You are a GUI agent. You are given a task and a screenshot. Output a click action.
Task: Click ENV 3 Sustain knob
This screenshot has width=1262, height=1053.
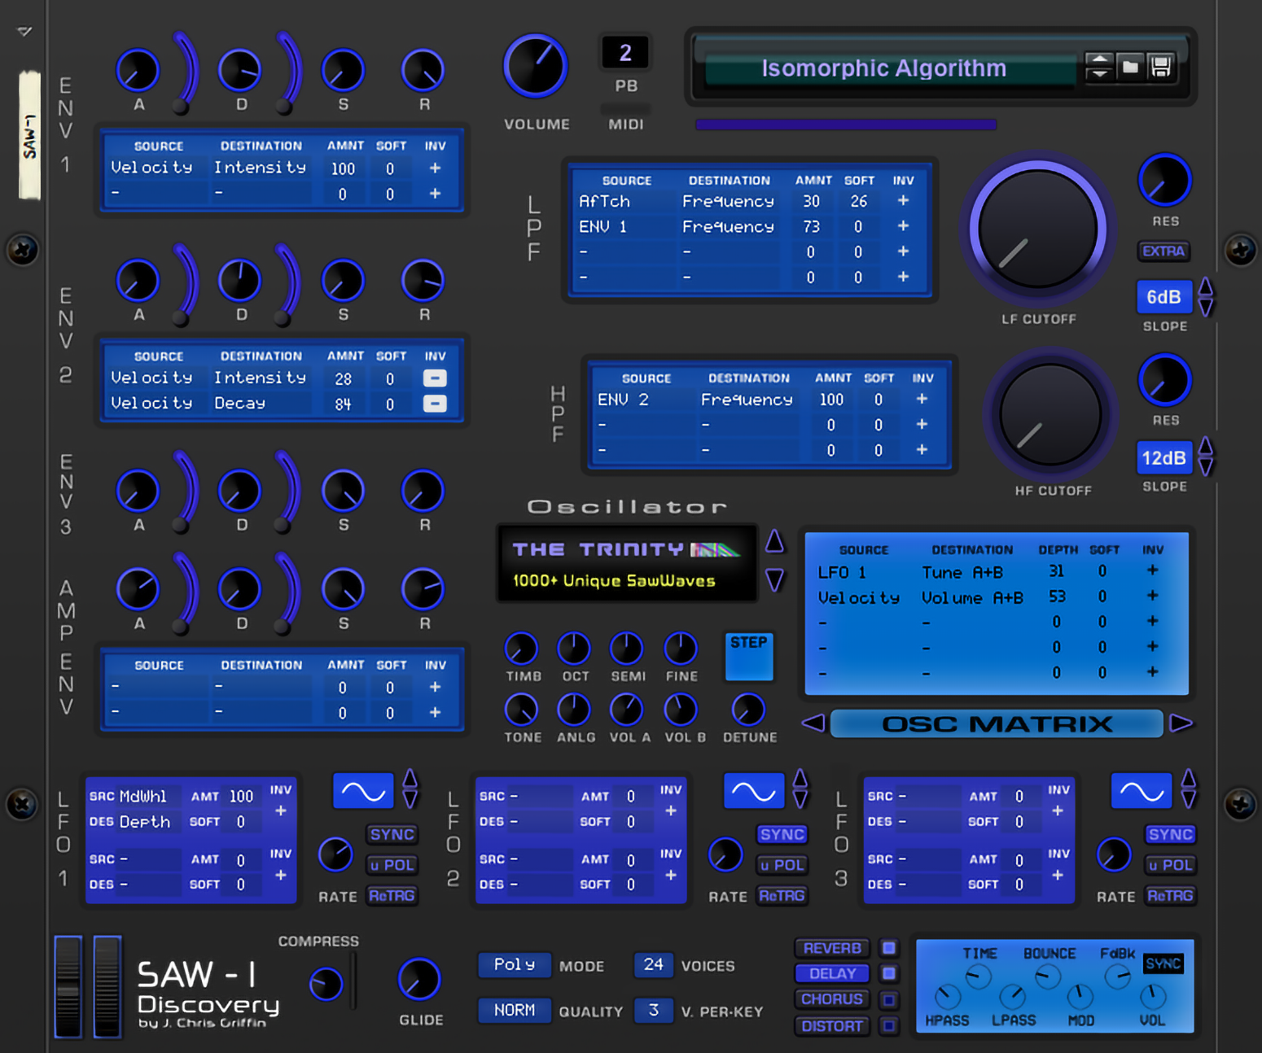coord(343,491)
